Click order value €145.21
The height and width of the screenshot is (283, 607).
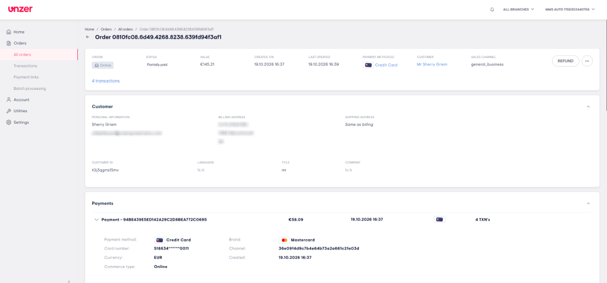coord(207,65)
